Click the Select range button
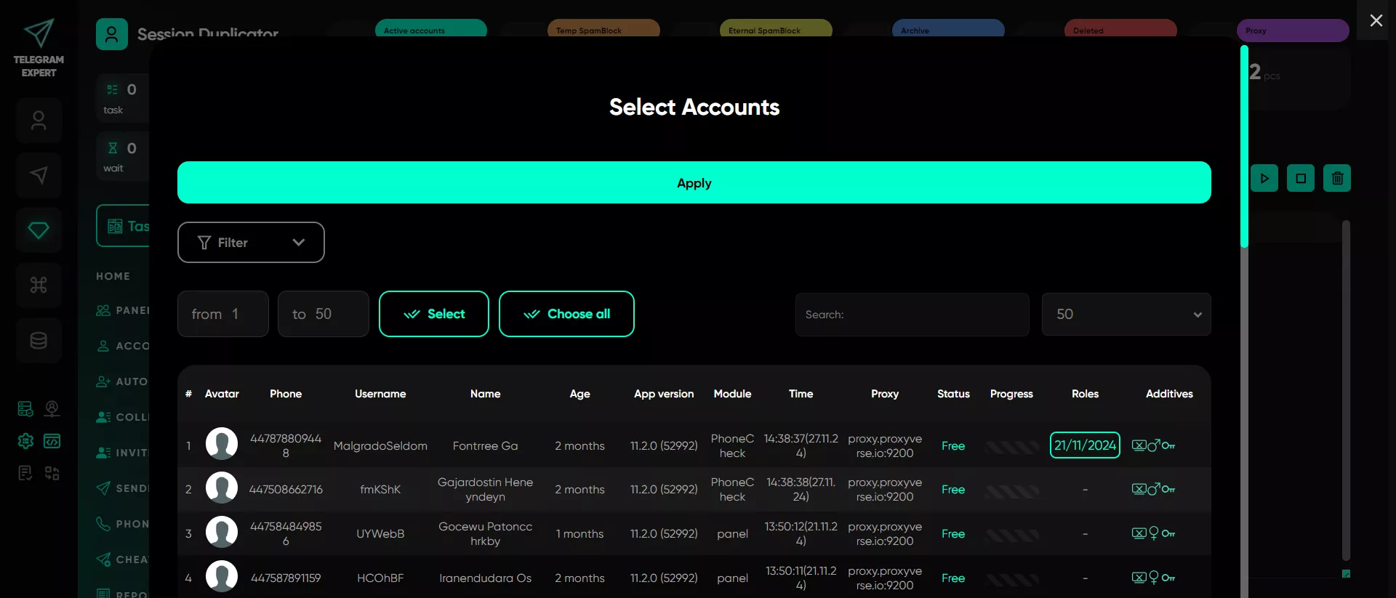Image resolution: width=1396 pixels, height=598 pixels. [434, 314]
